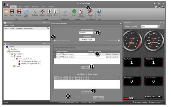Click the Receive download arrow icon
The width and height of the screenshot is (171, 107).
tap(49, 11)
